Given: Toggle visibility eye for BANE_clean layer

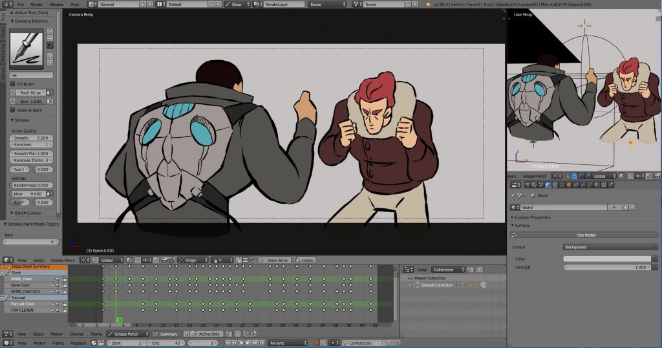Looking at the screenshot, I should (53, 279).
